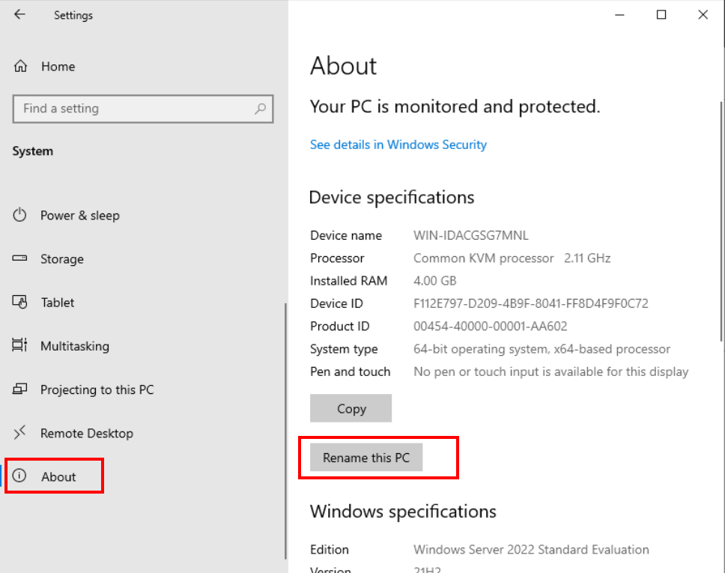The image size is (725, 573).
Task: Maximize the Settings window
Action: (661, 14)
